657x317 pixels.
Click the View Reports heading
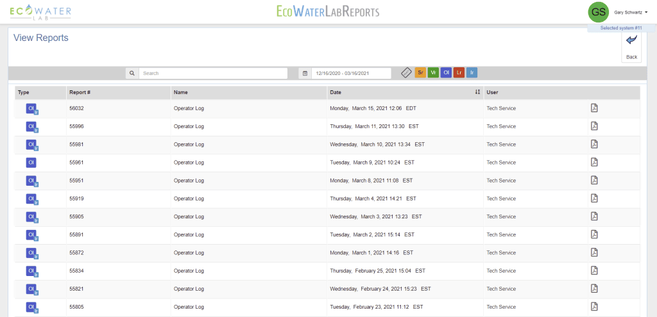41,38
